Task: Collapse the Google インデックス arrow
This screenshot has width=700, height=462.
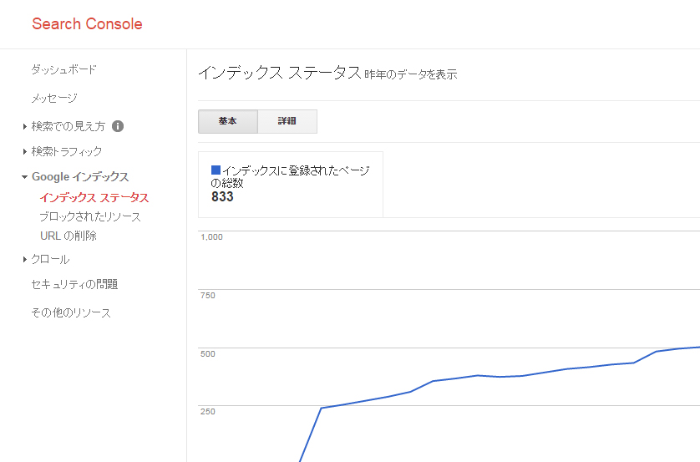Action: pos(24,177)
